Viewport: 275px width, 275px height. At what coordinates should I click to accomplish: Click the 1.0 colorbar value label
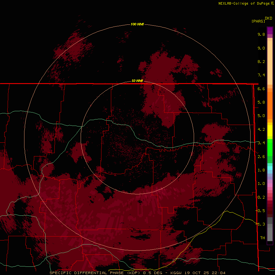tap(261, 184)
